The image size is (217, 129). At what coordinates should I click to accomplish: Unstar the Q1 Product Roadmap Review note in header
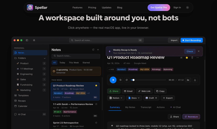(x=187, y=58)
